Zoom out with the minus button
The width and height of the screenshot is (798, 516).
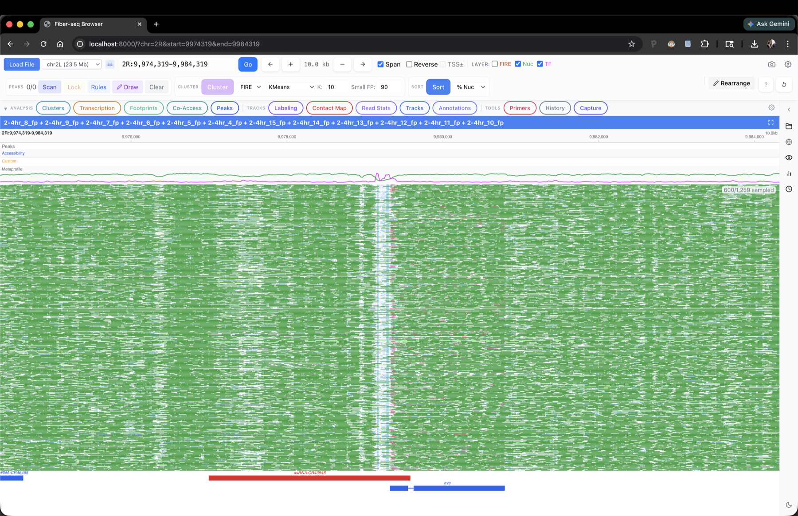[x=342, y=64]
